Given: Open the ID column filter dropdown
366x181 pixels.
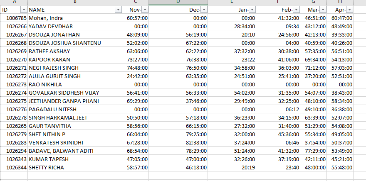Looking at the screenshot, I should click(24, 10).
